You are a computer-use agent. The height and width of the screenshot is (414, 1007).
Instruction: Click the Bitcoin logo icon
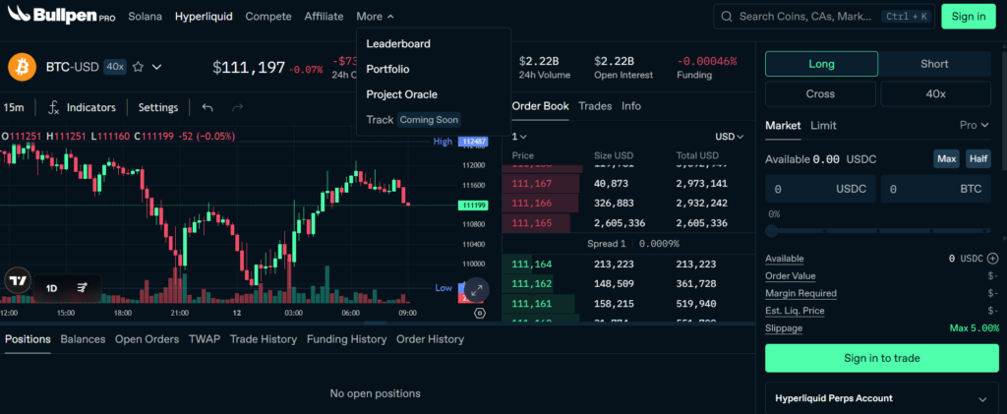22,68
